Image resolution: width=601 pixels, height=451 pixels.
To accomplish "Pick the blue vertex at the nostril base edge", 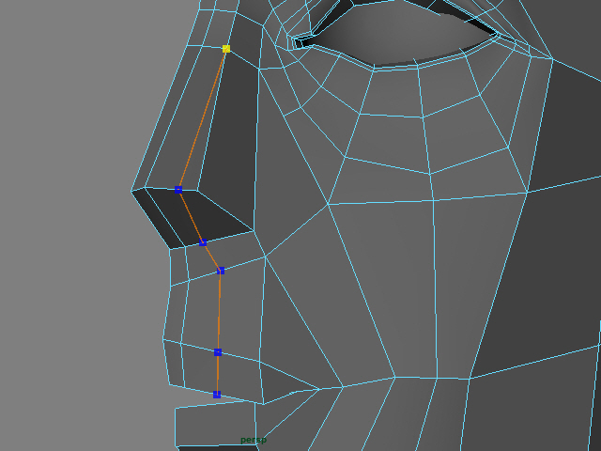I will coord(203,242).
